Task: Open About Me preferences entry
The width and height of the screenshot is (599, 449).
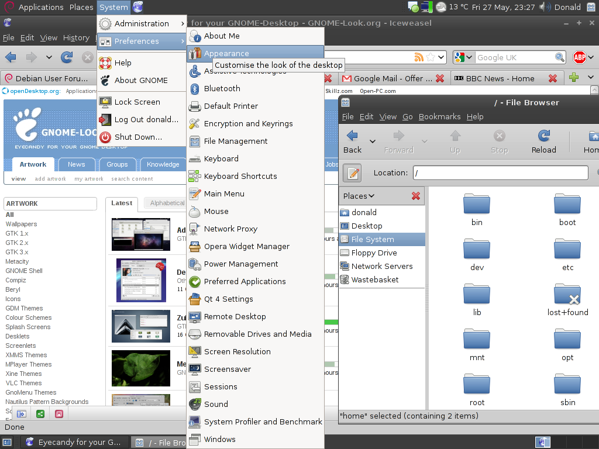Action: pos(255,36)
